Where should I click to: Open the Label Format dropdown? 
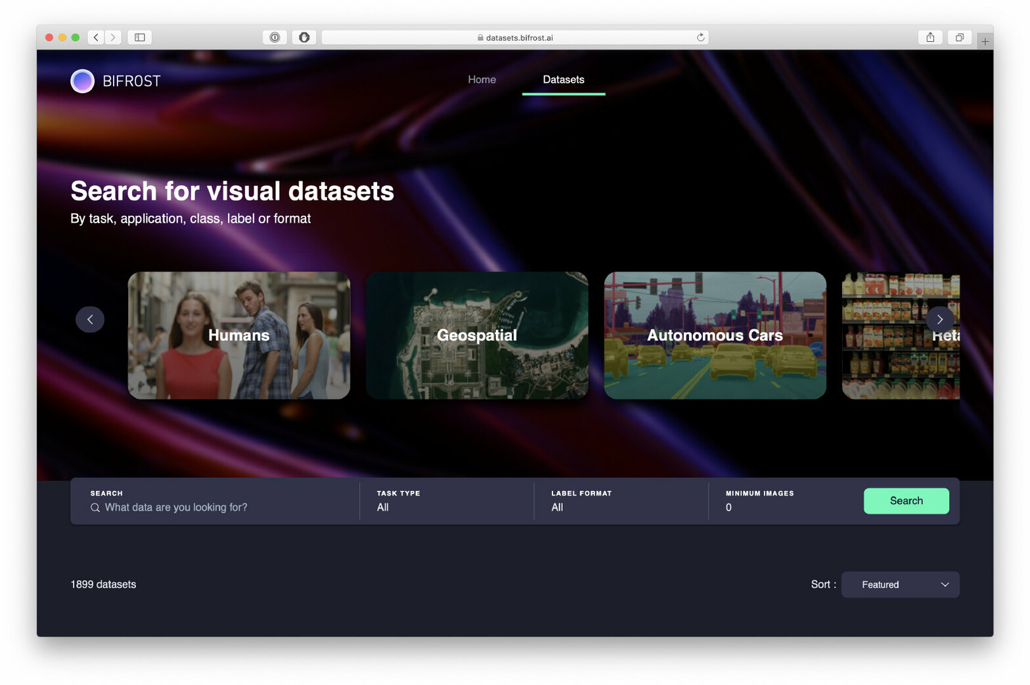pos(621,507)
